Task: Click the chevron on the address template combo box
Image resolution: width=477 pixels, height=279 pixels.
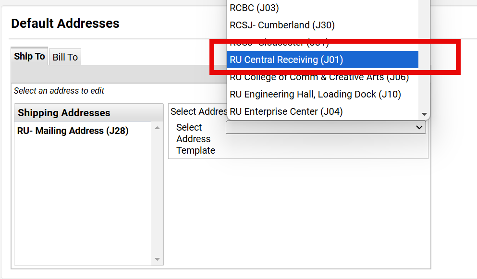Action: [420, 127]
